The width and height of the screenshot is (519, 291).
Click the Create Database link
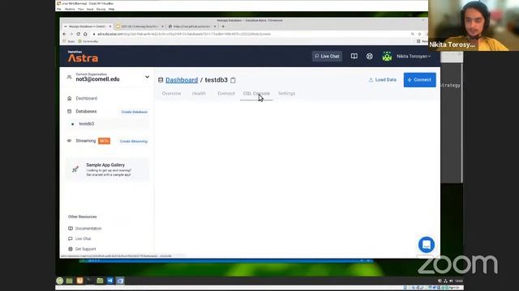click(134, 112)
